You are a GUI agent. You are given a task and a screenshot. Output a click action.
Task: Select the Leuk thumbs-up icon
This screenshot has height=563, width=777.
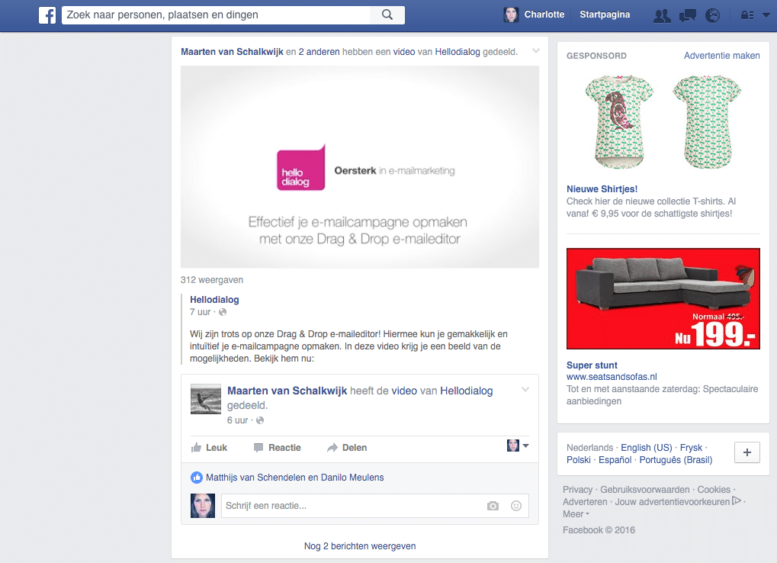click(195, 447)
